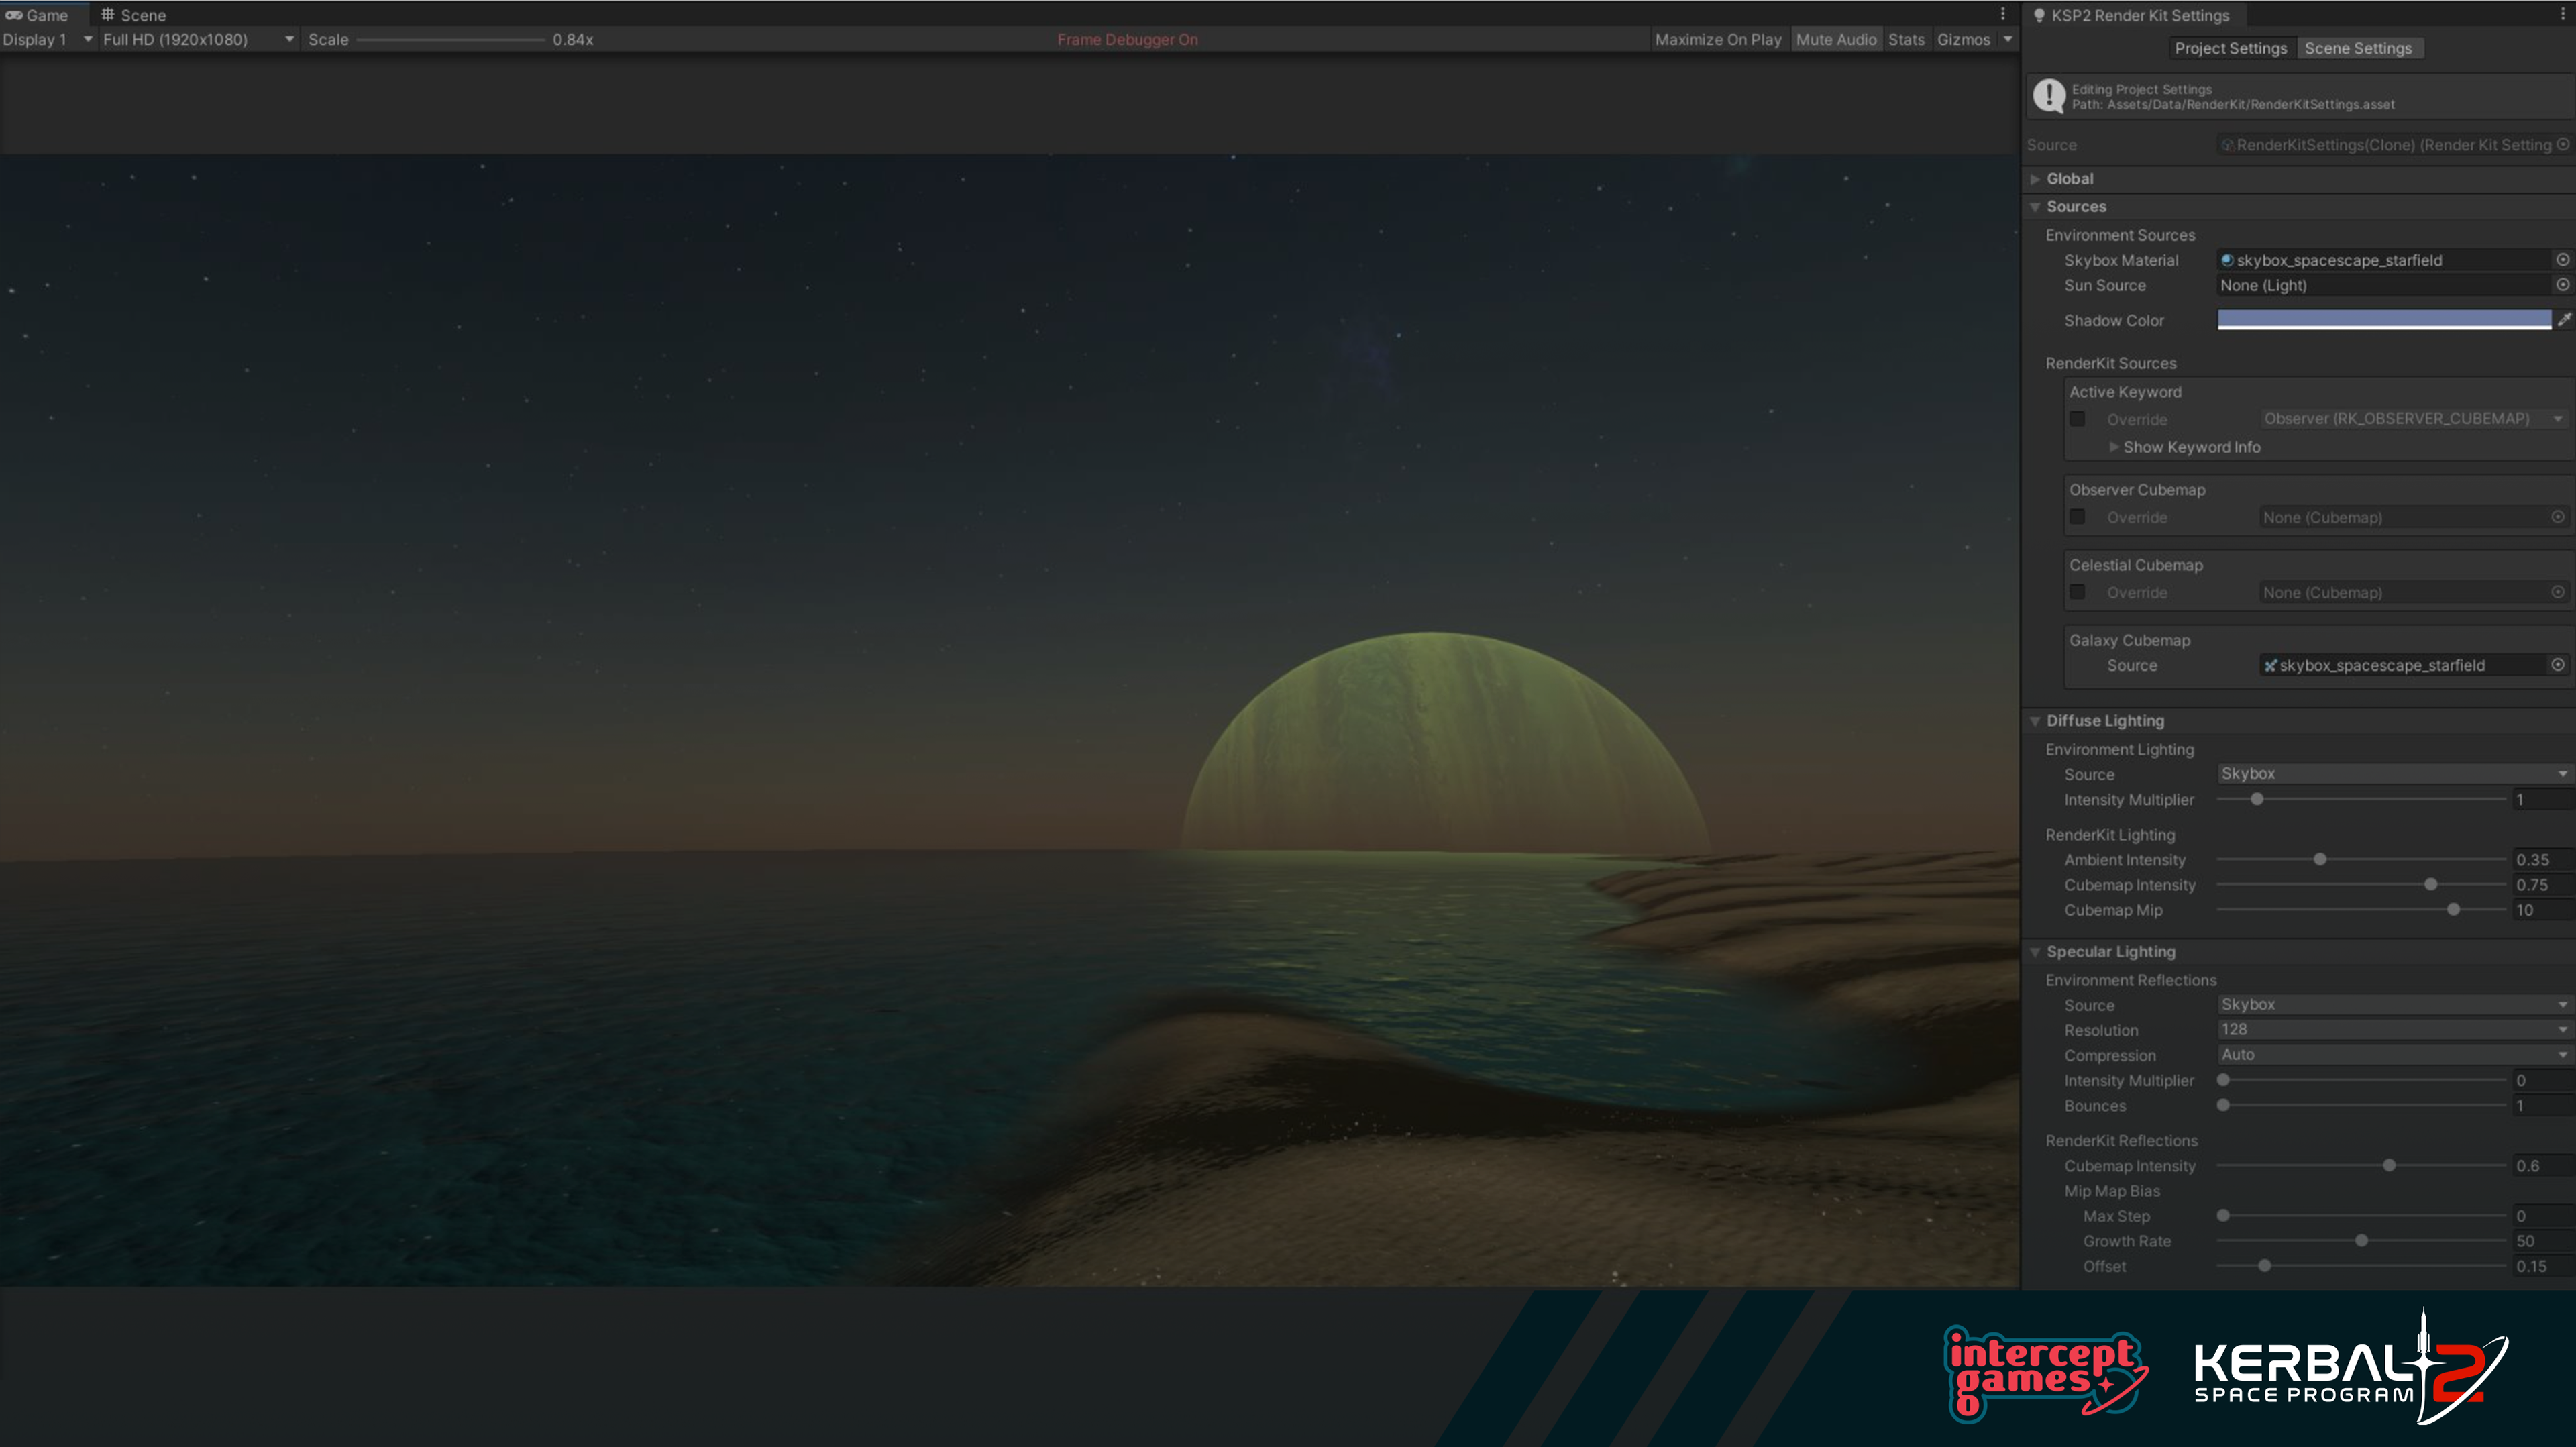Image resolution: width=2576 pixels, height=1447 pixels.
Task: Expand the Global section
Action: pos(2035,179)
